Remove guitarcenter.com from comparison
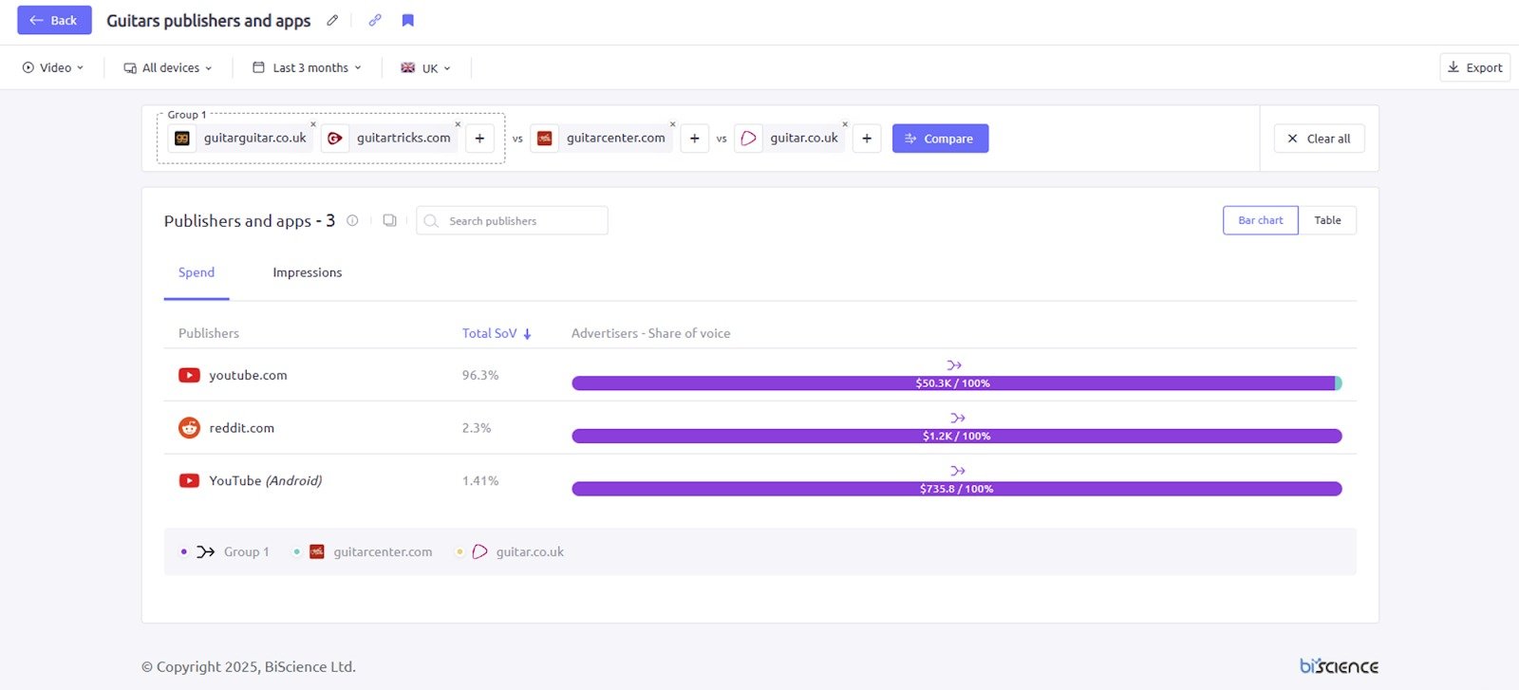The height and width of the screenshot is (690, 1519). (673, 124)
